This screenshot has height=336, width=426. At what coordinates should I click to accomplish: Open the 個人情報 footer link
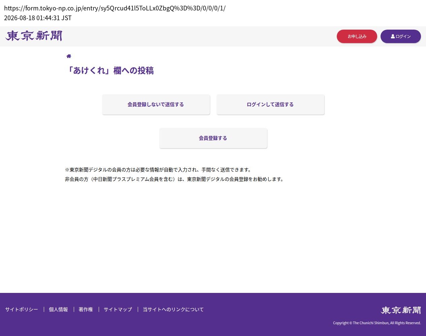(x=58, y=309)
